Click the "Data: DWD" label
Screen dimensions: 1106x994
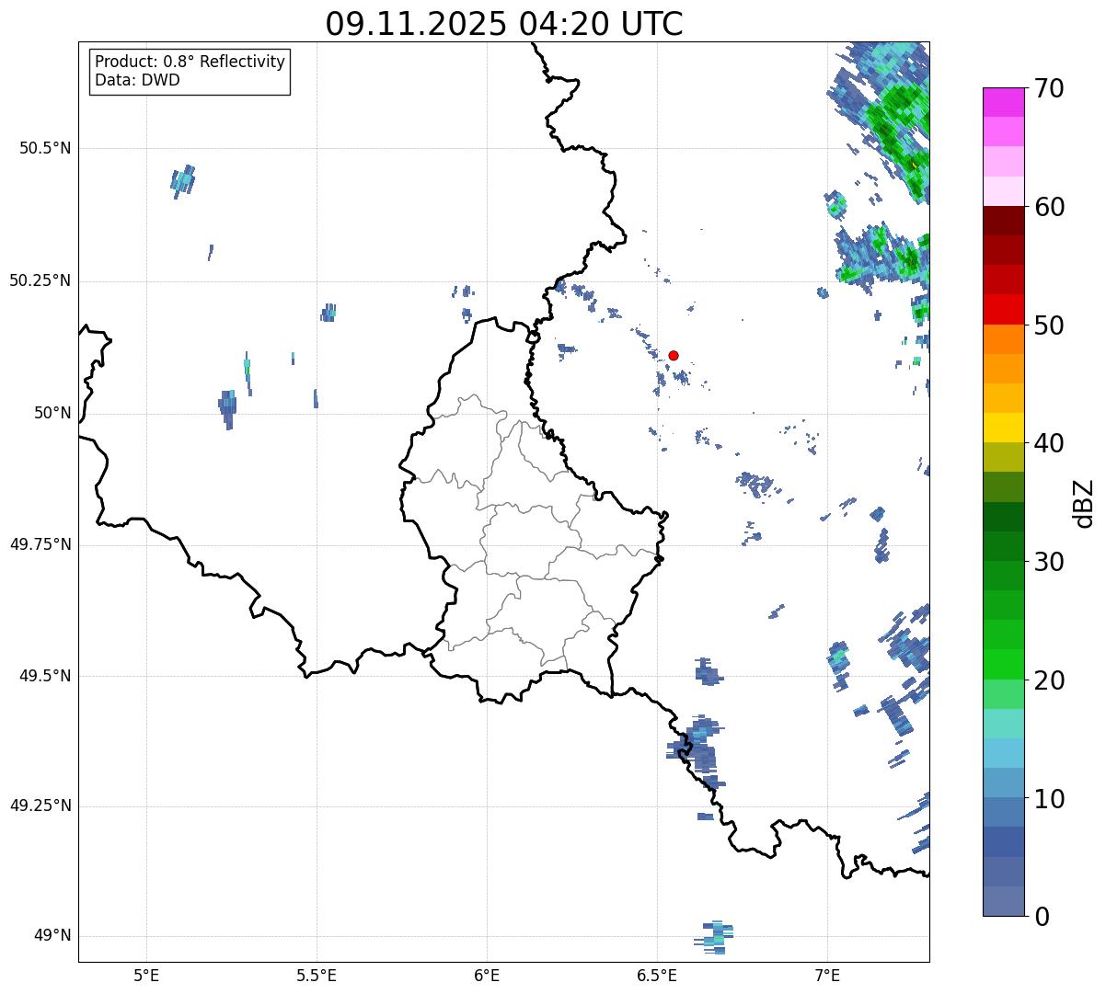[x=138, y=80]
